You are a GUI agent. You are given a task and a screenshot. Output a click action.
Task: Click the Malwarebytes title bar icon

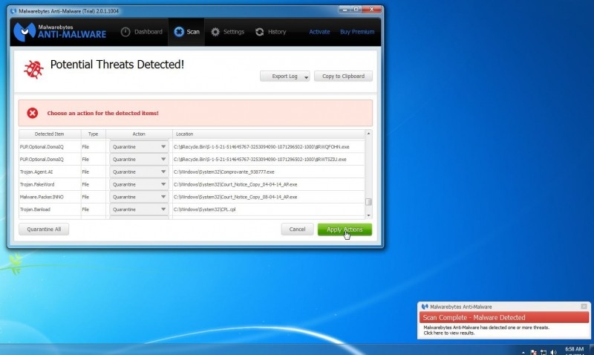(x=13, y=11)
